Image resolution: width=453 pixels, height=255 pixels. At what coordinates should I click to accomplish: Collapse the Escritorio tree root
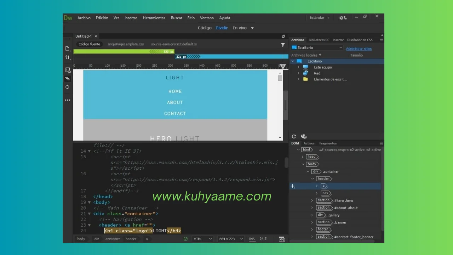click(293, 61)
